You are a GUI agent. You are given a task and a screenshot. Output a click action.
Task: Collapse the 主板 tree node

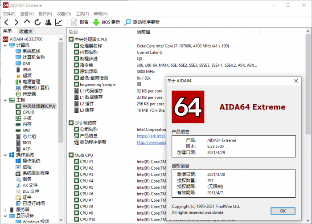click(x=5, y=100)
